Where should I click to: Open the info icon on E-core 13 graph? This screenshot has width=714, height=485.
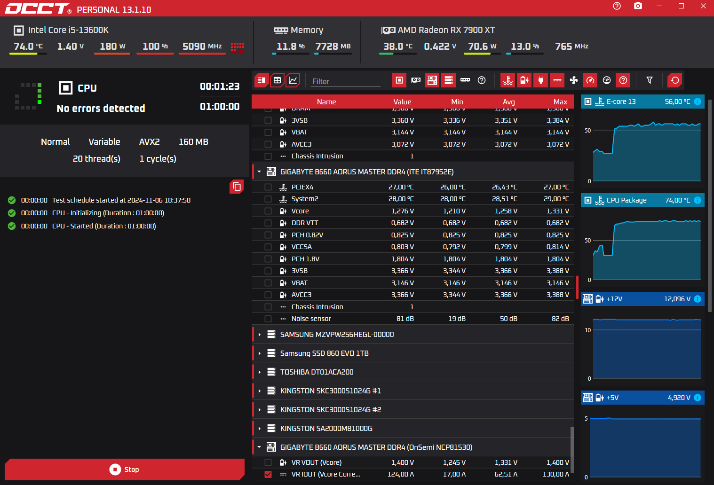[x=698, y=102]
